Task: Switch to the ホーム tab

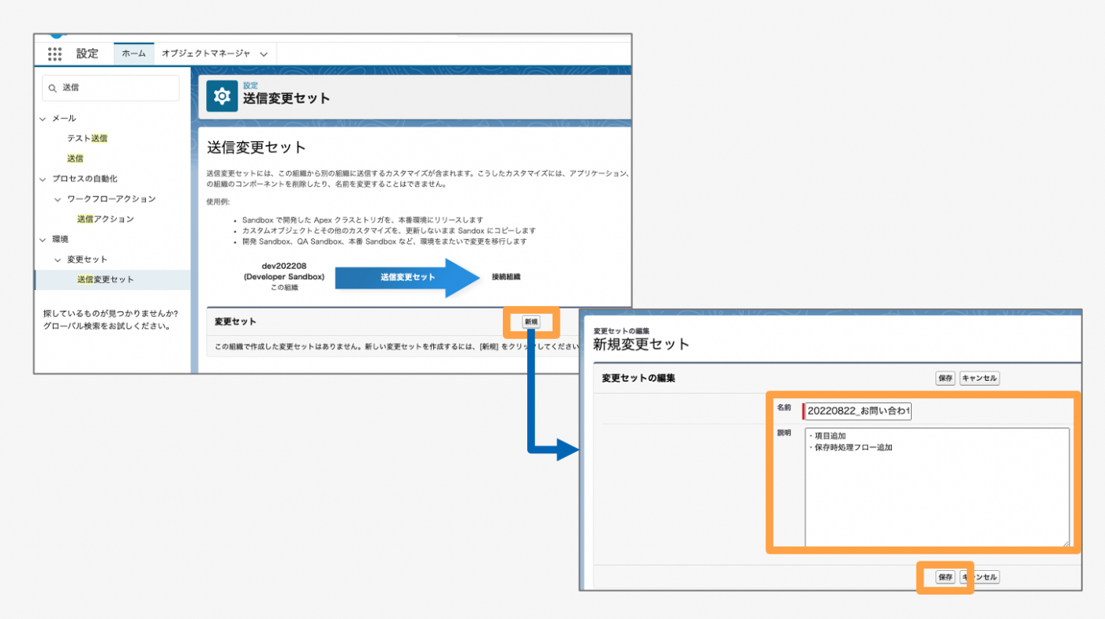Action: click(133, 54)
